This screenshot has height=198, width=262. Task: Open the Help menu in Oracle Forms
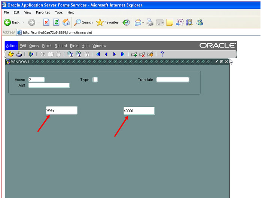[x=85, y=46]
